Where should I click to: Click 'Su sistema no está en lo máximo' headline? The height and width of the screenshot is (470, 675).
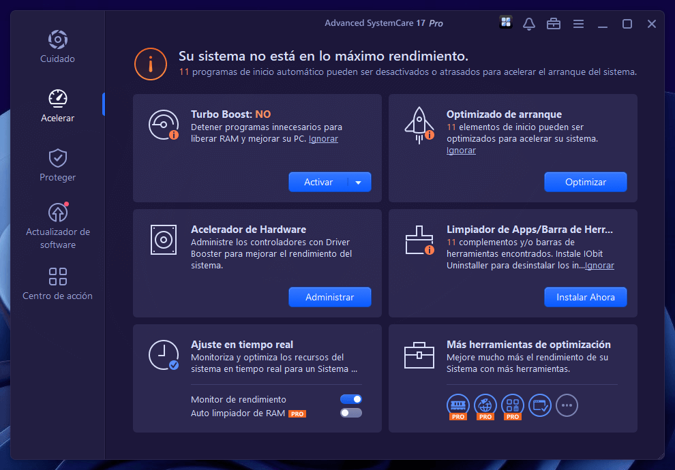323,57
